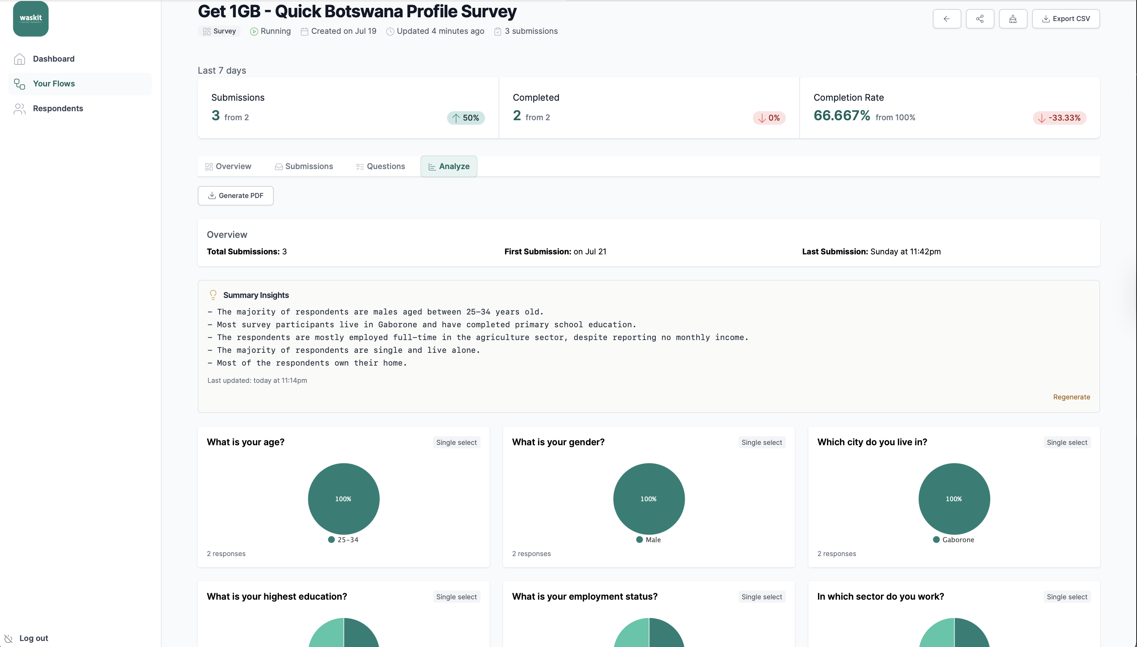Click the 25-34 legend swatch

pyautogui.click(x=331, y=540)
